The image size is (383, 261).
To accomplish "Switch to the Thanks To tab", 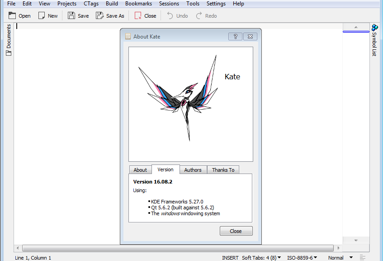I will click(223, 170).
